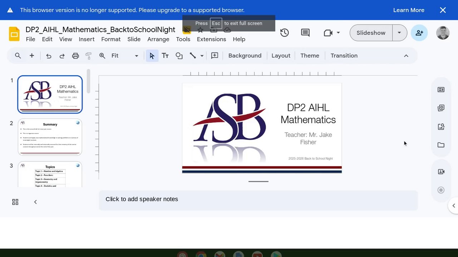Open the Transition panel

[x=344, y=56]
